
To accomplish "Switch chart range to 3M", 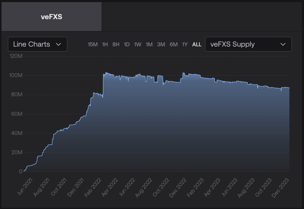I will click(x=161, y=44).
